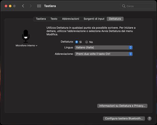Image resolution: width=157 pixels, height=125 pixels.
Task: Click the Abbreviazione: field label
Action: [64, 54]
